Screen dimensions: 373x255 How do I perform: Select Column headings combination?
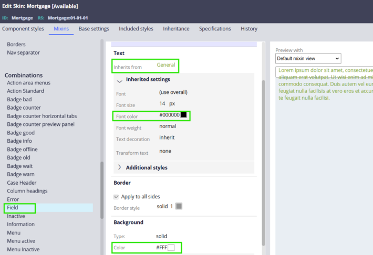click(27, 191)
